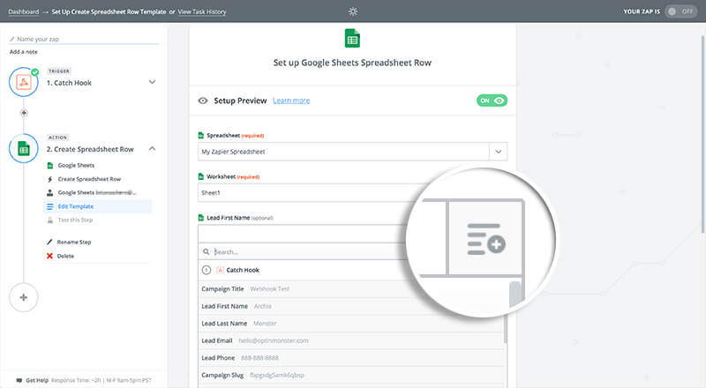The image size is (706, 388).
Task: Click the flask icon beside Test this Step
Action: tap(50, 220)
